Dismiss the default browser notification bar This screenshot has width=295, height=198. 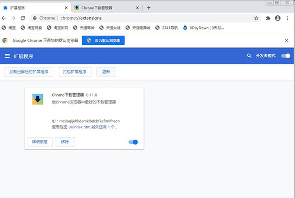click(287, 40)
